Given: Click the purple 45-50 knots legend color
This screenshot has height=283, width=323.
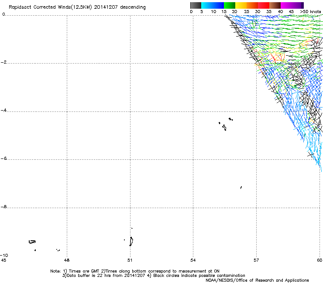Looking at the screenshot, I should pos(298,5).
